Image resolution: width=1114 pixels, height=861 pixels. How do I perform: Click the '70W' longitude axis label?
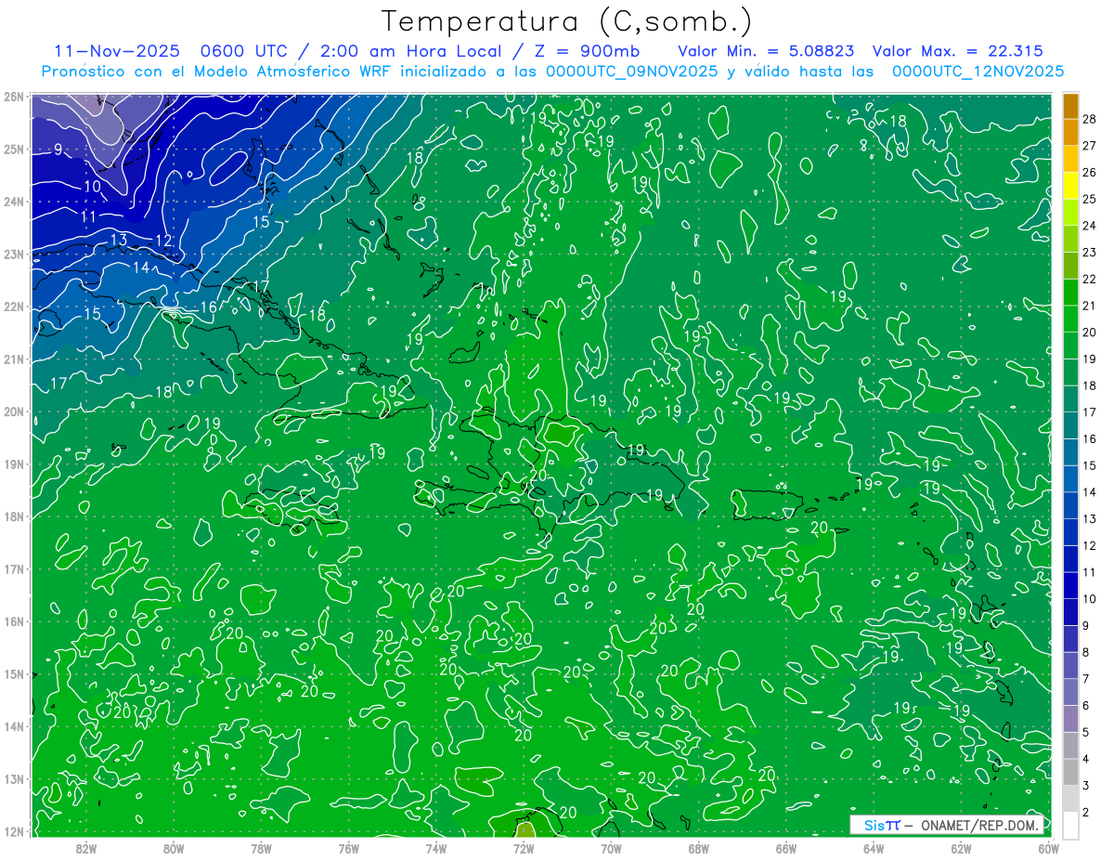(x=611, y=848)
